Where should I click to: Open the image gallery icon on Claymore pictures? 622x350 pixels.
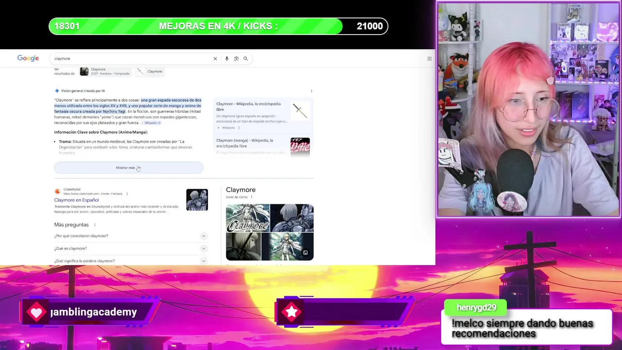click(x=305, y=253)
